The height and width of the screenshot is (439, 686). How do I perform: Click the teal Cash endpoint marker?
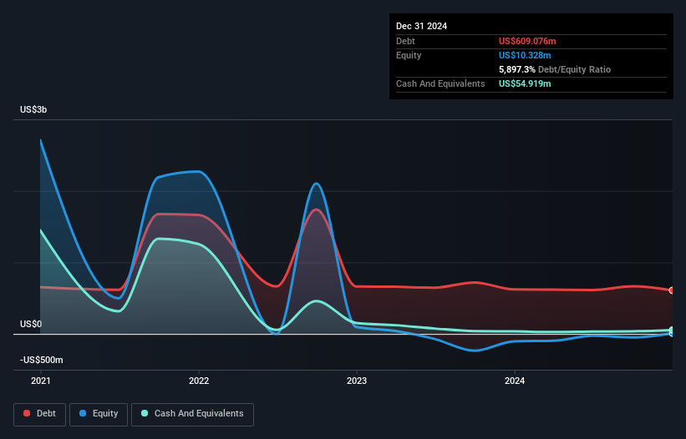[672, 330]
